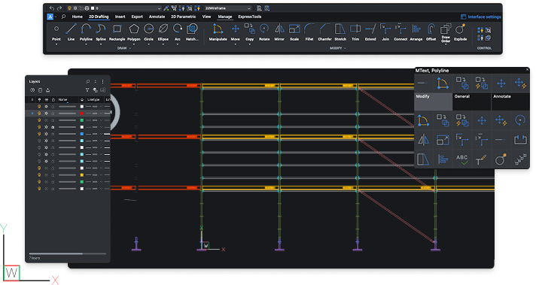Viewport: 536px width, 285px height.
Task: Switch to the Home ribbon tab
Action: click(77, 17)
